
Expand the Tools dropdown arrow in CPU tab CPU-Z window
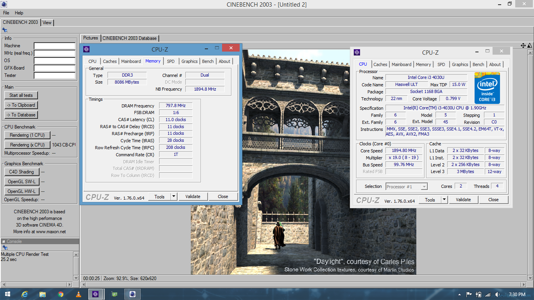[x=444, y=200]
